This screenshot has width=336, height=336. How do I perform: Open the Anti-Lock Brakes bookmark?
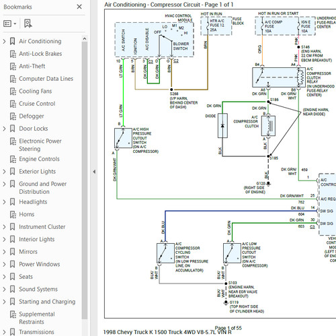coord(40,54)
